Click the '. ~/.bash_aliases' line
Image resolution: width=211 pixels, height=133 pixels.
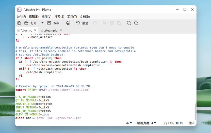click(x=38, y=37)
